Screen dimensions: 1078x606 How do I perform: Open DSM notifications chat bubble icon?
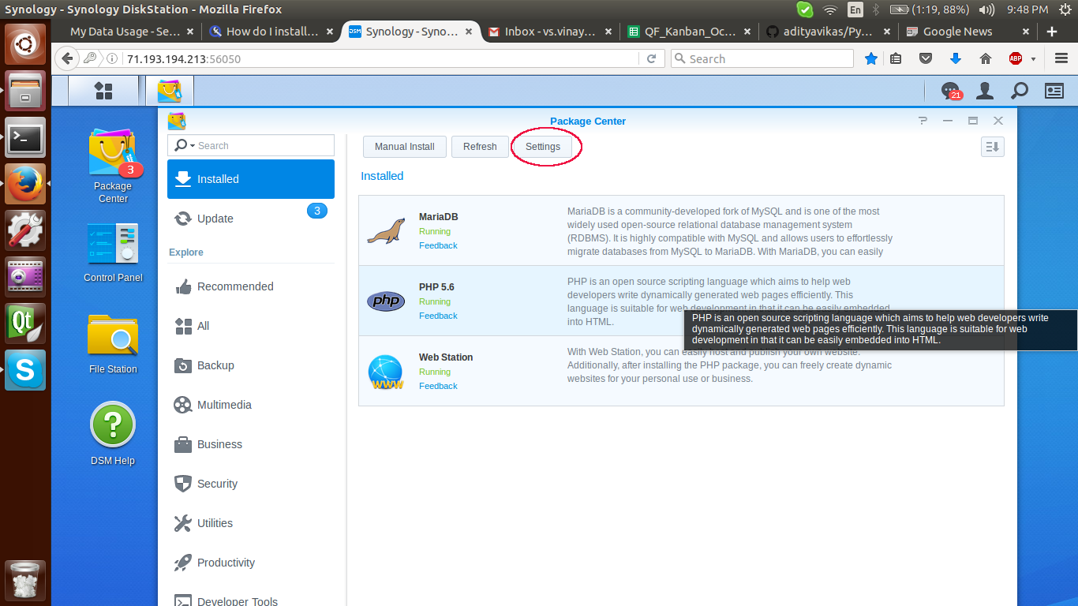tap(951, 91)
